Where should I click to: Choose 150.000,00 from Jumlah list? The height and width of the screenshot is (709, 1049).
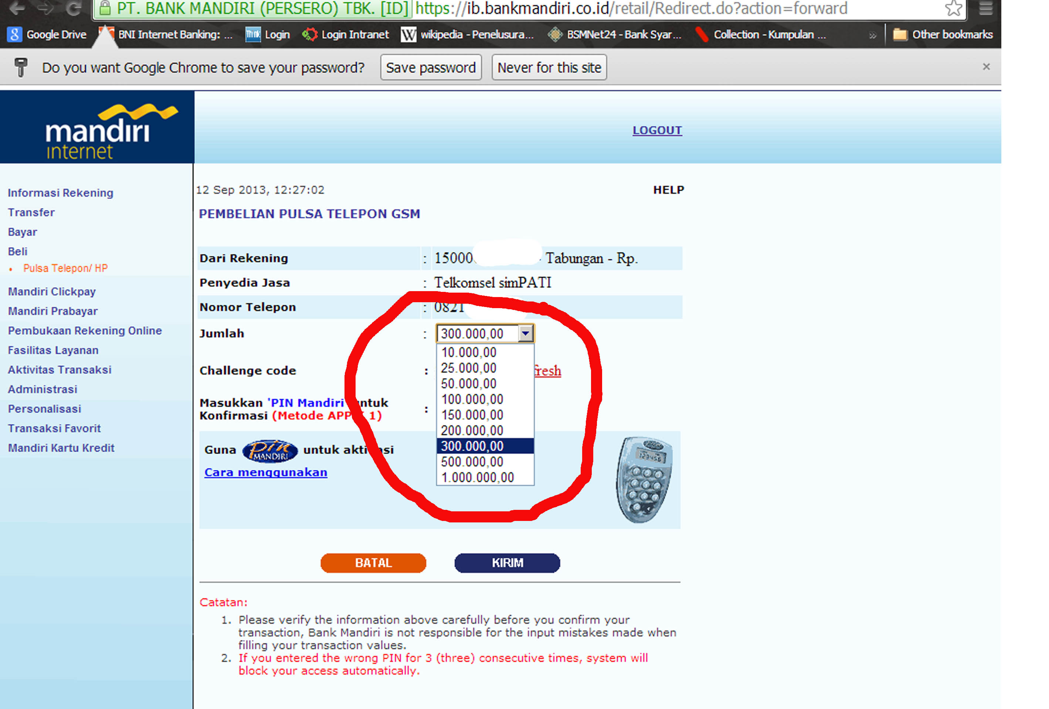click(x=485, y=415)
